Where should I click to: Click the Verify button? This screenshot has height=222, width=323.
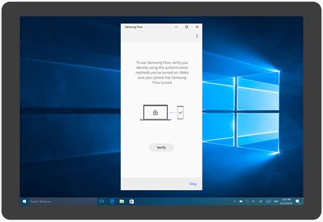(161, 147)
